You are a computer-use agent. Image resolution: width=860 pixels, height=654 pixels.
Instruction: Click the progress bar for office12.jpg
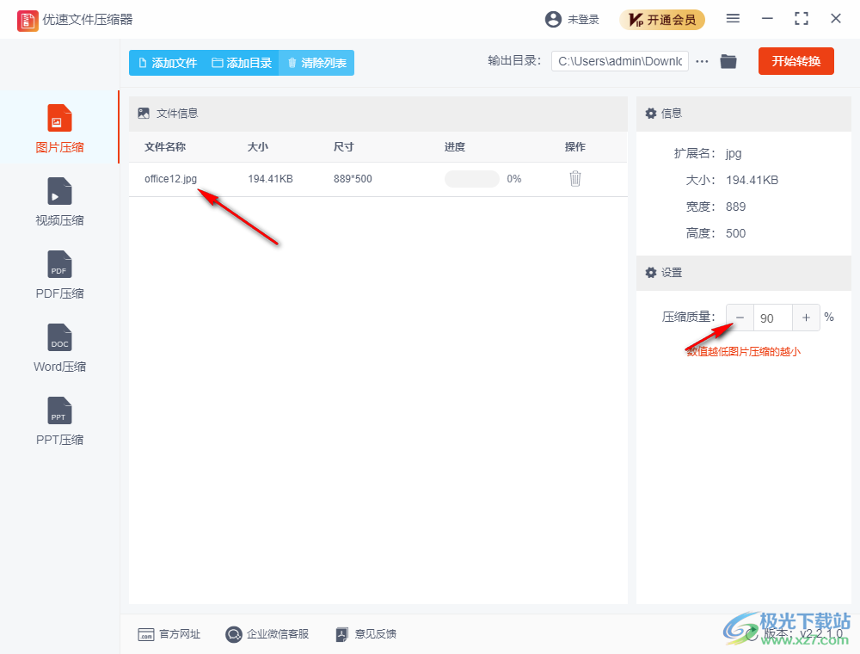[471, 179]
